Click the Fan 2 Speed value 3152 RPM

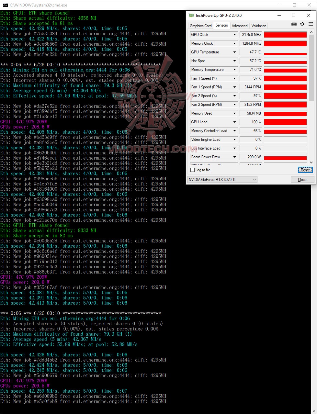pyautogui.click(x=251, y=105)
